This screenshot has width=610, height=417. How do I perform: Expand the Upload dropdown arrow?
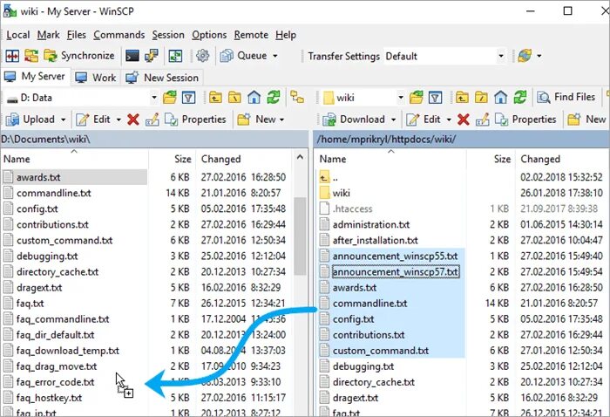[x=63, y=120]
